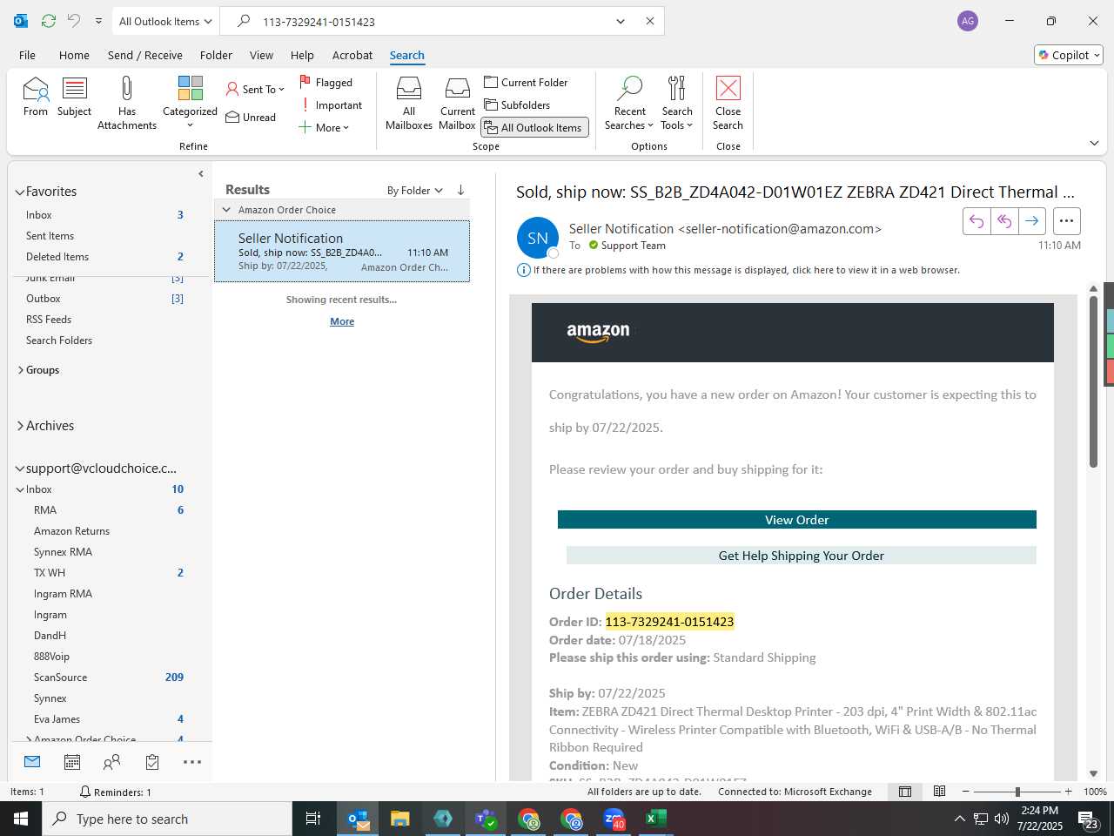Click the zoom slider handle in status bar

tap(1017, 792)
